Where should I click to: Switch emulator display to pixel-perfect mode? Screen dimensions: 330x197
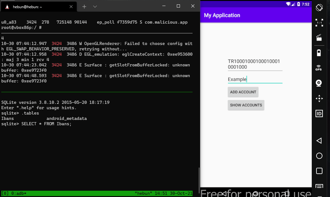click(x=319, y=23)
